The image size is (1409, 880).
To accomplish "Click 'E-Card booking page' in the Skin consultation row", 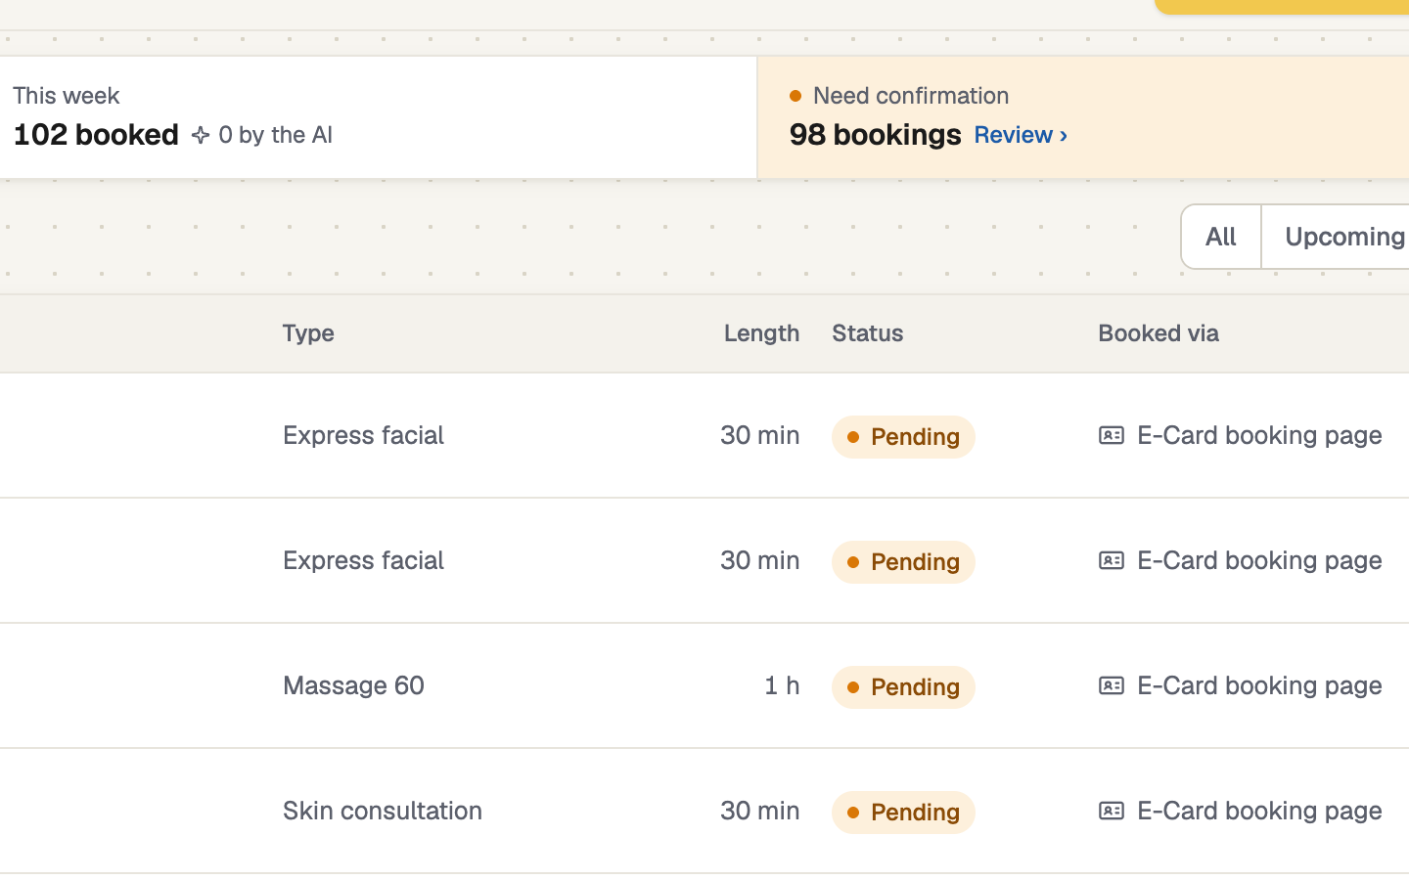I will point(1259,811).
